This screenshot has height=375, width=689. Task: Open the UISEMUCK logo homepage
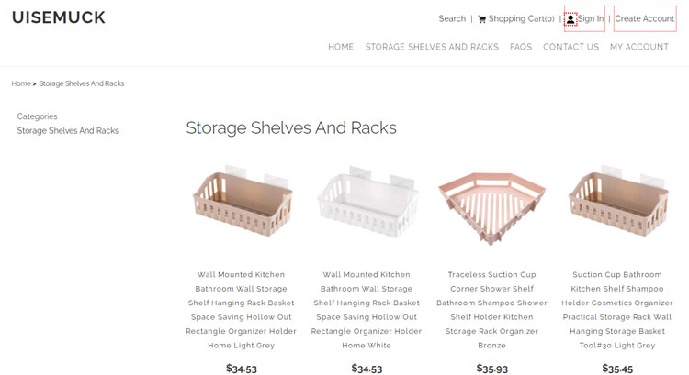pyautogui.click(x=59, y=17)
